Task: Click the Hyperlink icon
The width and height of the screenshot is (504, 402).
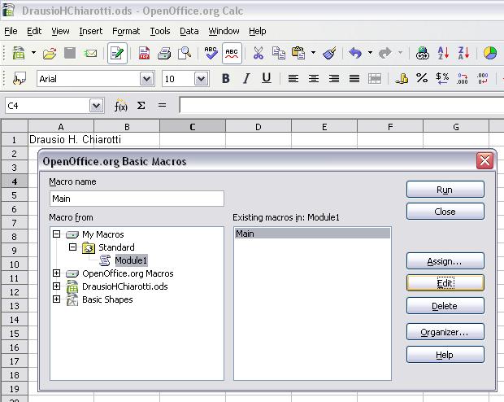Action: tap(423, 53)
